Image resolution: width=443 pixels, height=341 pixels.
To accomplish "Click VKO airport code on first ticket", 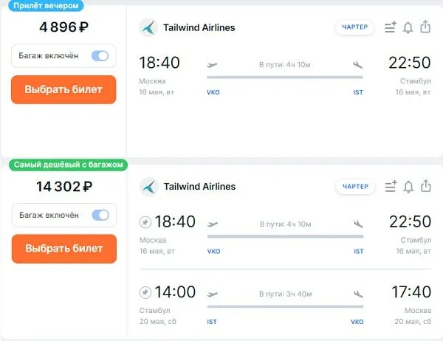I will point(213,92).
